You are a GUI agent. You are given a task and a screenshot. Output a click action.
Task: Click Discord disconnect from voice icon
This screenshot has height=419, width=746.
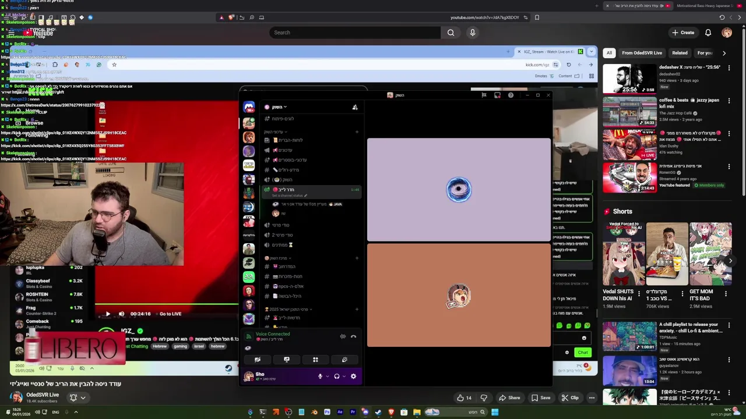click(353, 336)
